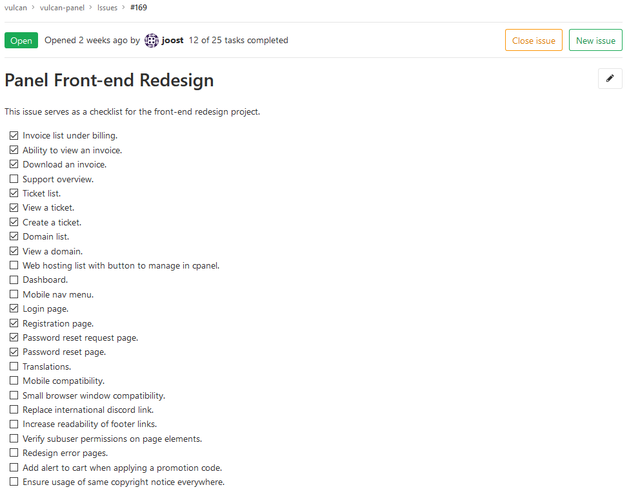Mark 'Translations' as completed

point(14,366)
